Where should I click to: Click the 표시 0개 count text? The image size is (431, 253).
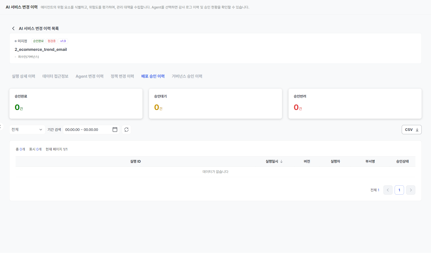tap(35, 149)
